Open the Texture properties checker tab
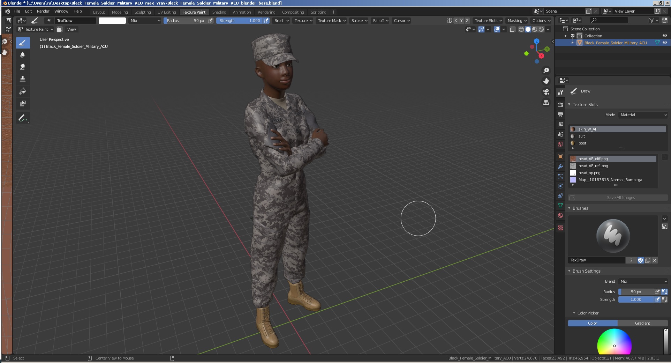671x363 pixels. [x=560, y=228]
